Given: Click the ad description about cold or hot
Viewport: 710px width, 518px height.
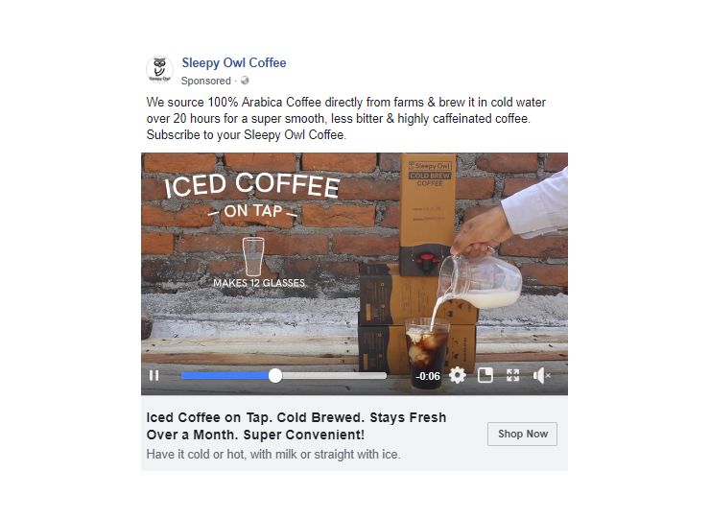Looking at the screenshot, I should click(273, 454).
